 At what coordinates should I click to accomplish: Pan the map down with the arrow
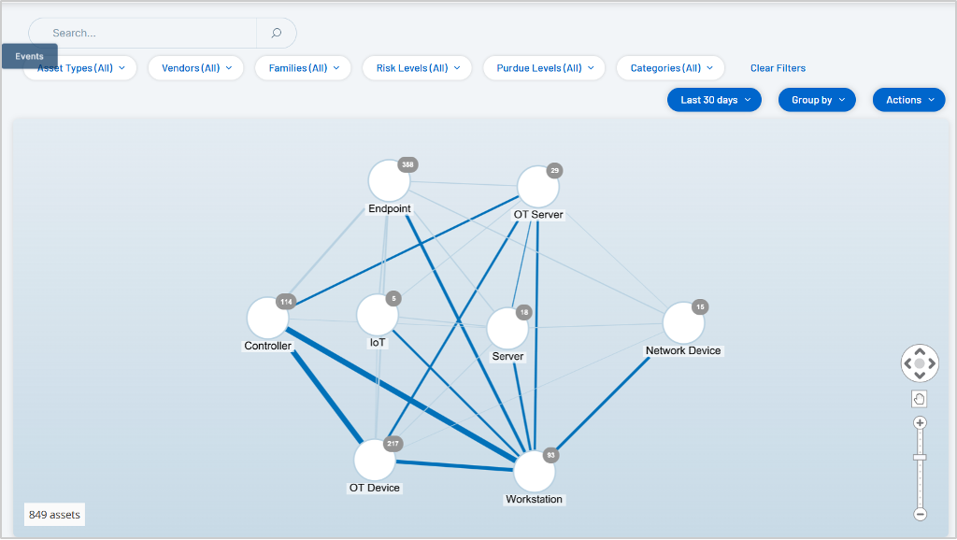point(920,376)
